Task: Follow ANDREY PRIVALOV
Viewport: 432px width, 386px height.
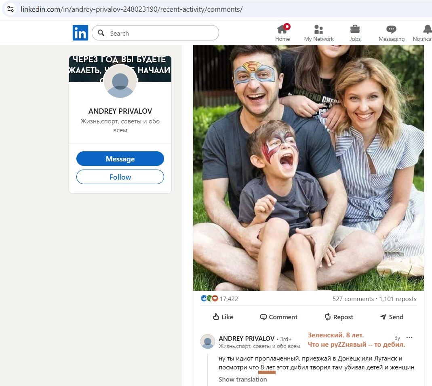Action: tap(120, 177)
